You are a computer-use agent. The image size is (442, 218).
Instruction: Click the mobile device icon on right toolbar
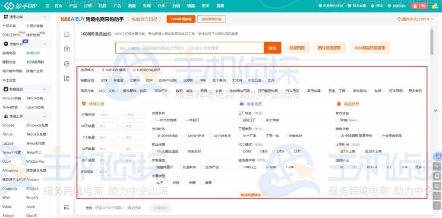(437, 176)
